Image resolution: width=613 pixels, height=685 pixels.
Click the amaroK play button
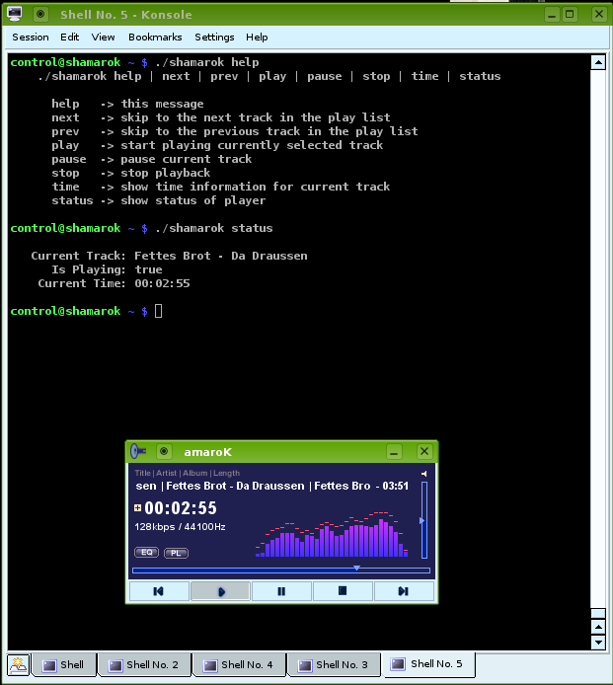coord(220,591)
